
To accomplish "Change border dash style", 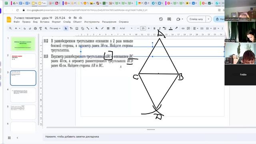I will (x=114, y=28).
